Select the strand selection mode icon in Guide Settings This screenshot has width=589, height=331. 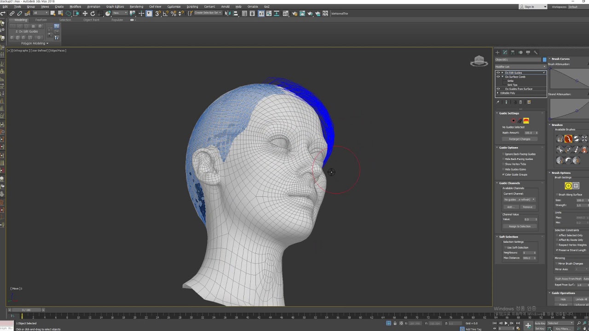pos(520,121)
